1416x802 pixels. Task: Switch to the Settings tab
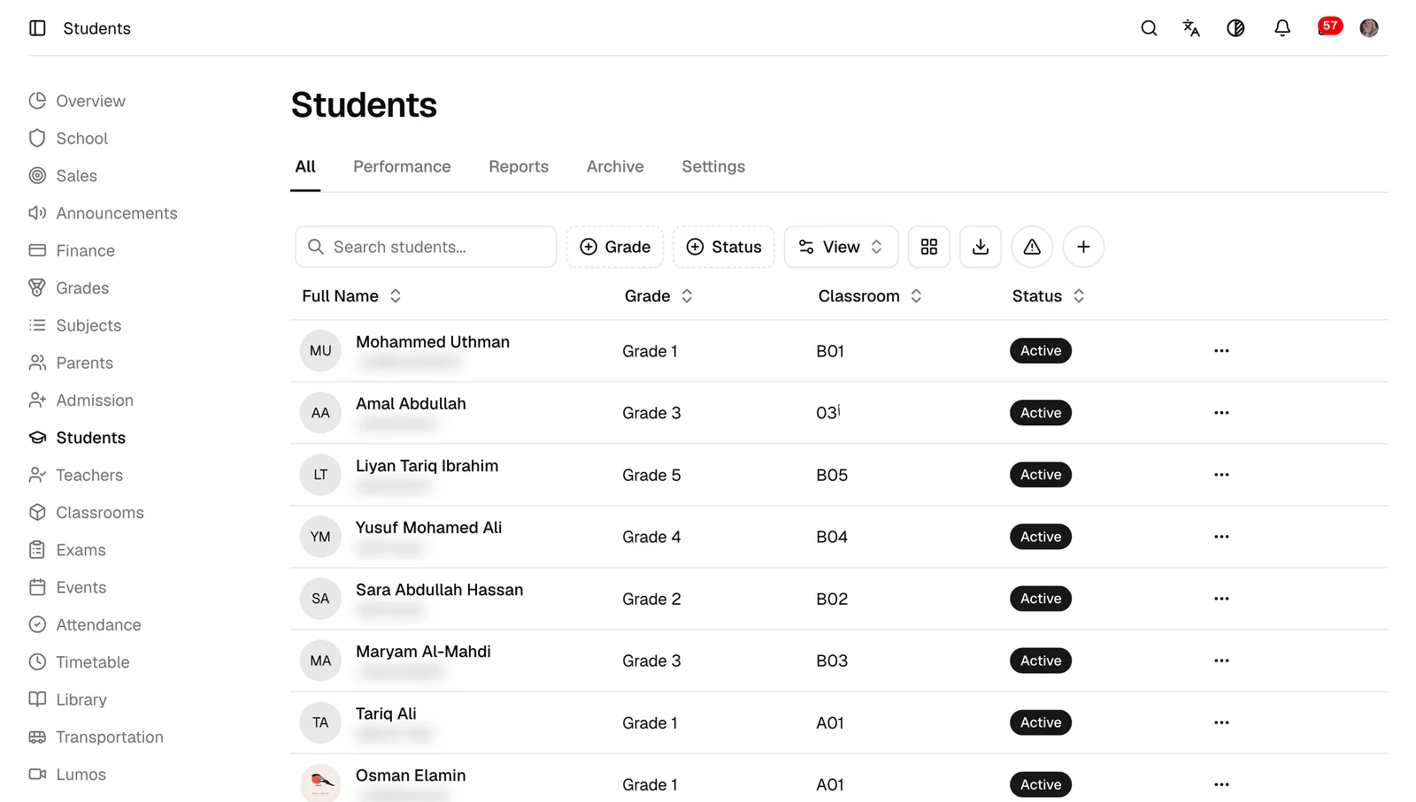coord(713,166)
